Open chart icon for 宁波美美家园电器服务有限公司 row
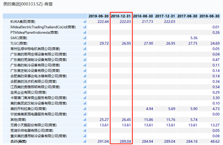 [x=85, y=114]
